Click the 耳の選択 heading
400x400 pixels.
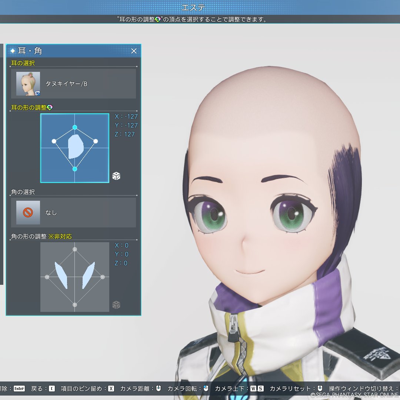click(23, 63)
